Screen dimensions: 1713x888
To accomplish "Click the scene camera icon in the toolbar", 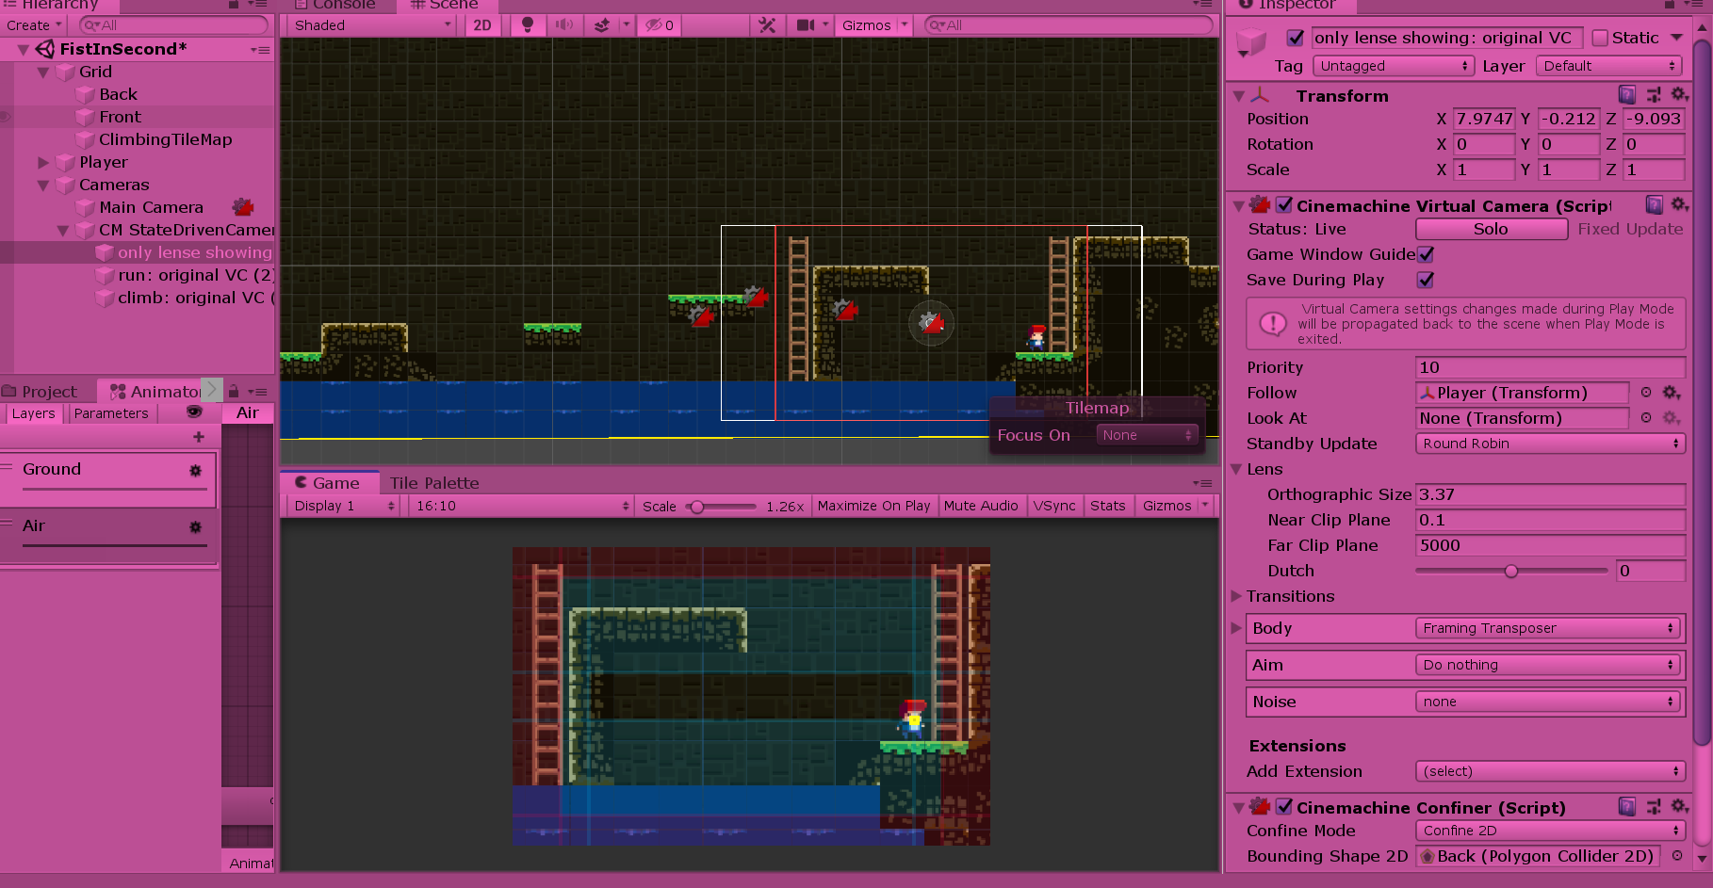I will [x=802, y=25].
